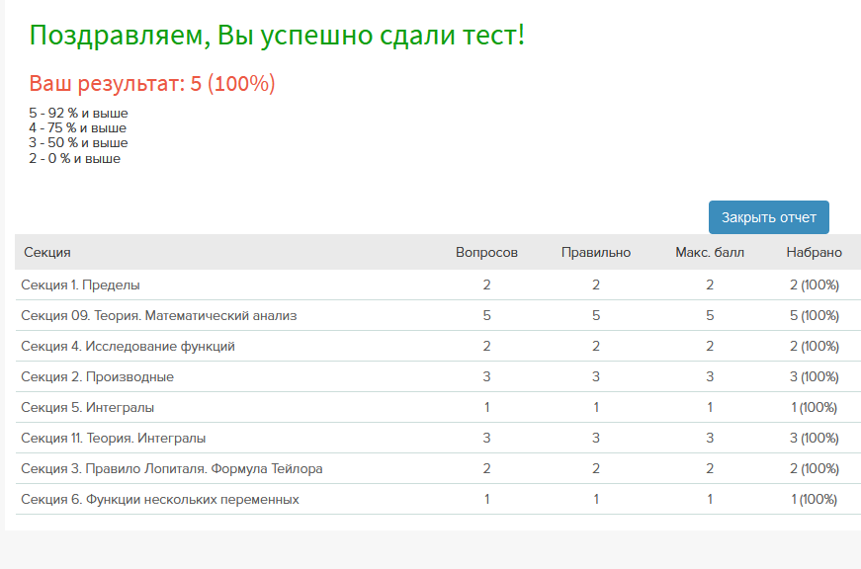Click 'Макс. балл' value for Секция 11 row
Viewport: 861px width, 569px height.
coord(710,438)
